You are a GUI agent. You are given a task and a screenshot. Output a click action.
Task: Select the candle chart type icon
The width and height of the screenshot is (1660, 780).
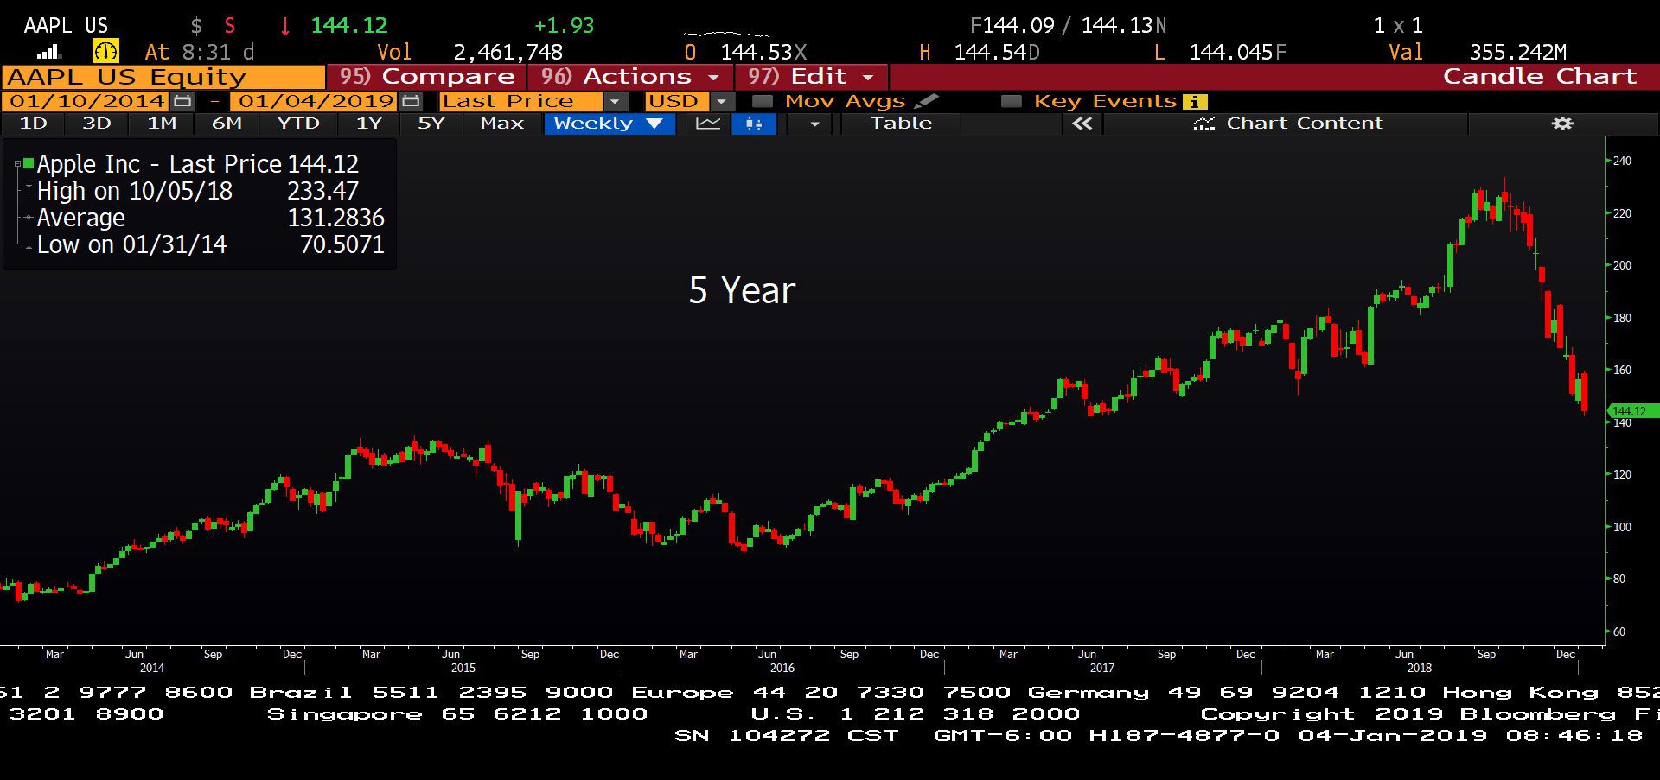point(754,124)
